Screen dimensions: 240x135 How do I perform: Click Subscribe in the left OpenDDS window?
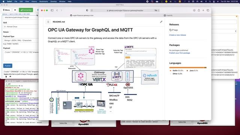pos(63,123)
